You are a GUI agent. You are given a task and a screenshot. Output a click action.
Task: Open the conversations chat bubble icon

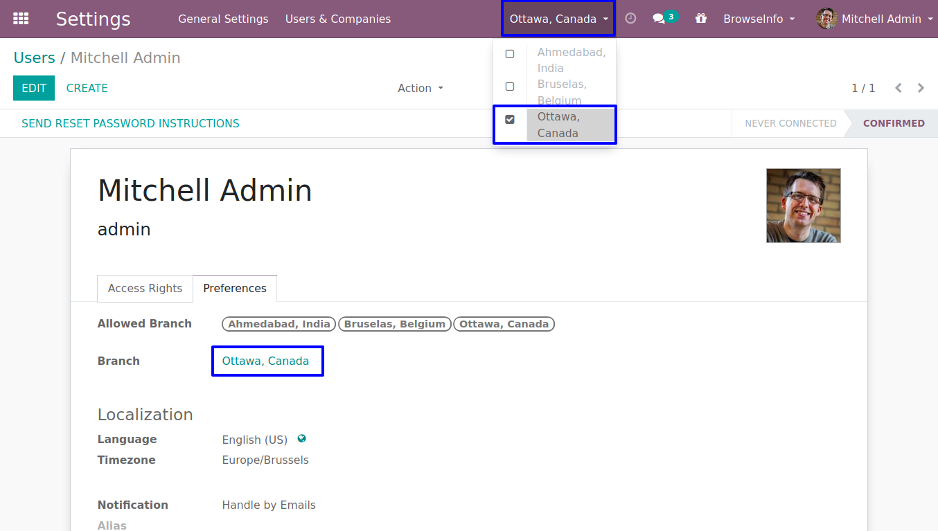click(x=659, y=19)
